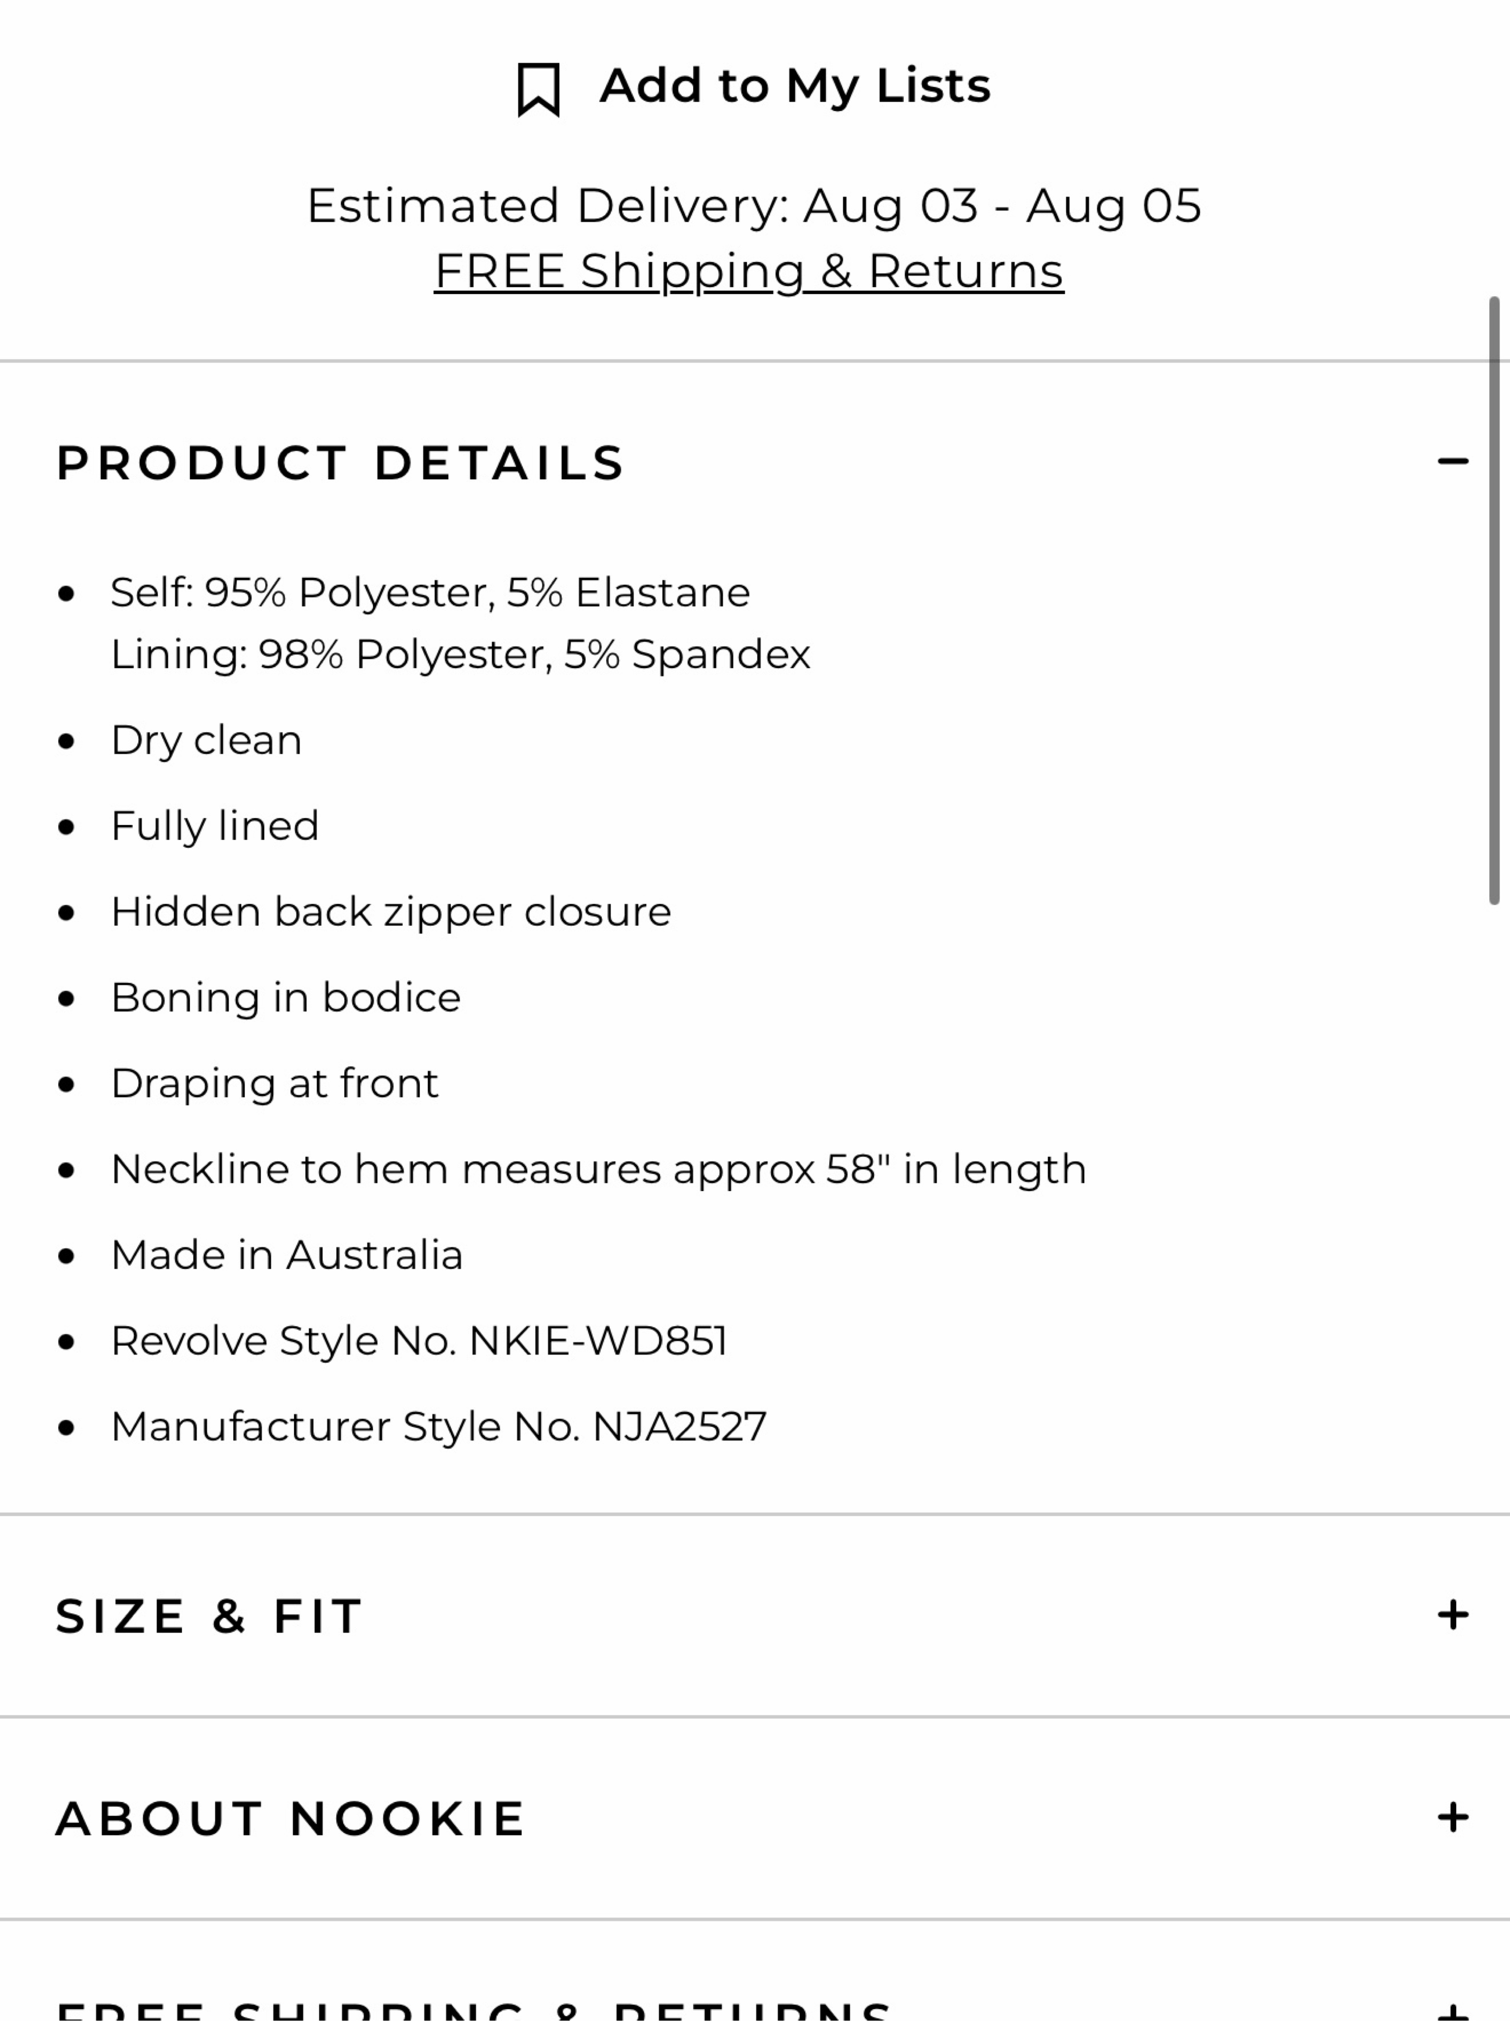Viewport: 1510px width, 2021px height.
Task: Expand About Nookie with the plus icon
Action: pyautogui.click(x=1452, y=1818)
